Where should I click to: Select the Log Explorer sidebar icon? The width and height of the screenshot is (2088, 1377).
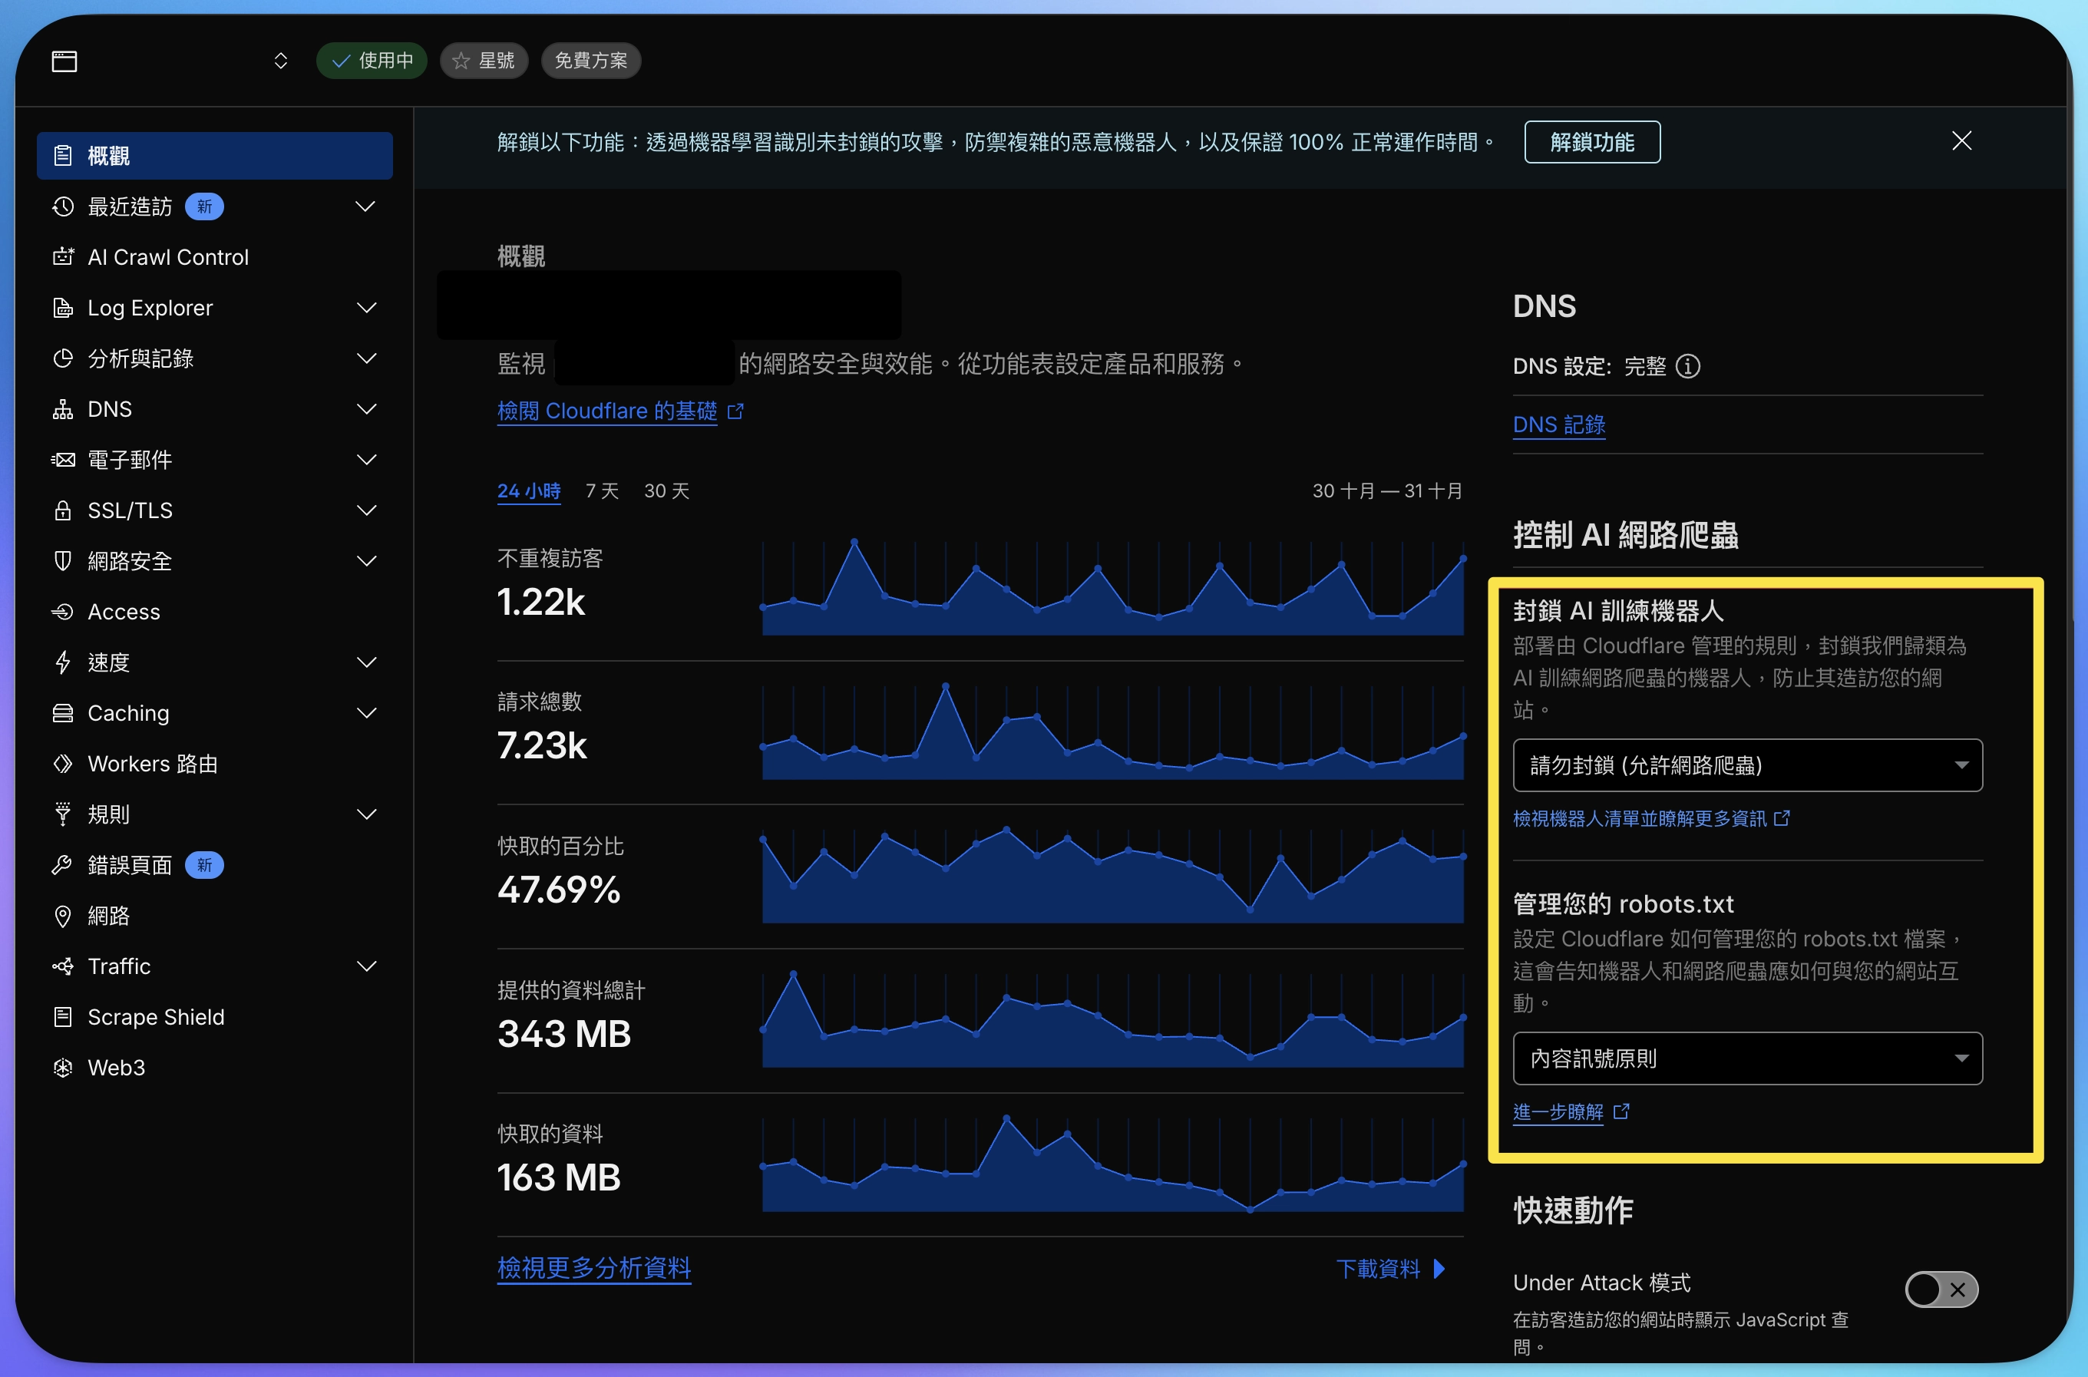(x=62, y=307)
